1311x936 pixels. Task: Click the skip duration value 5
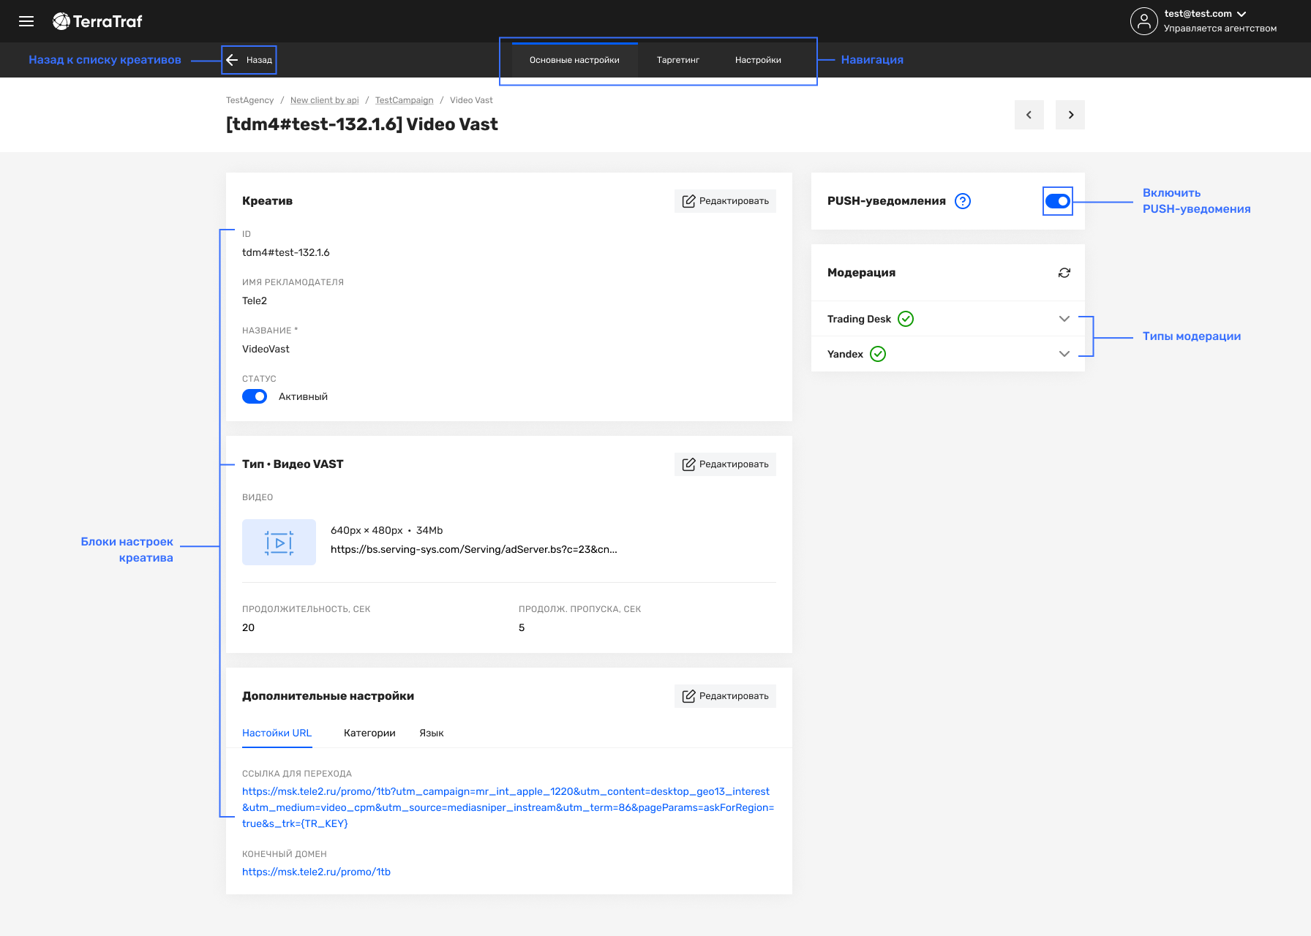point(522,627)
